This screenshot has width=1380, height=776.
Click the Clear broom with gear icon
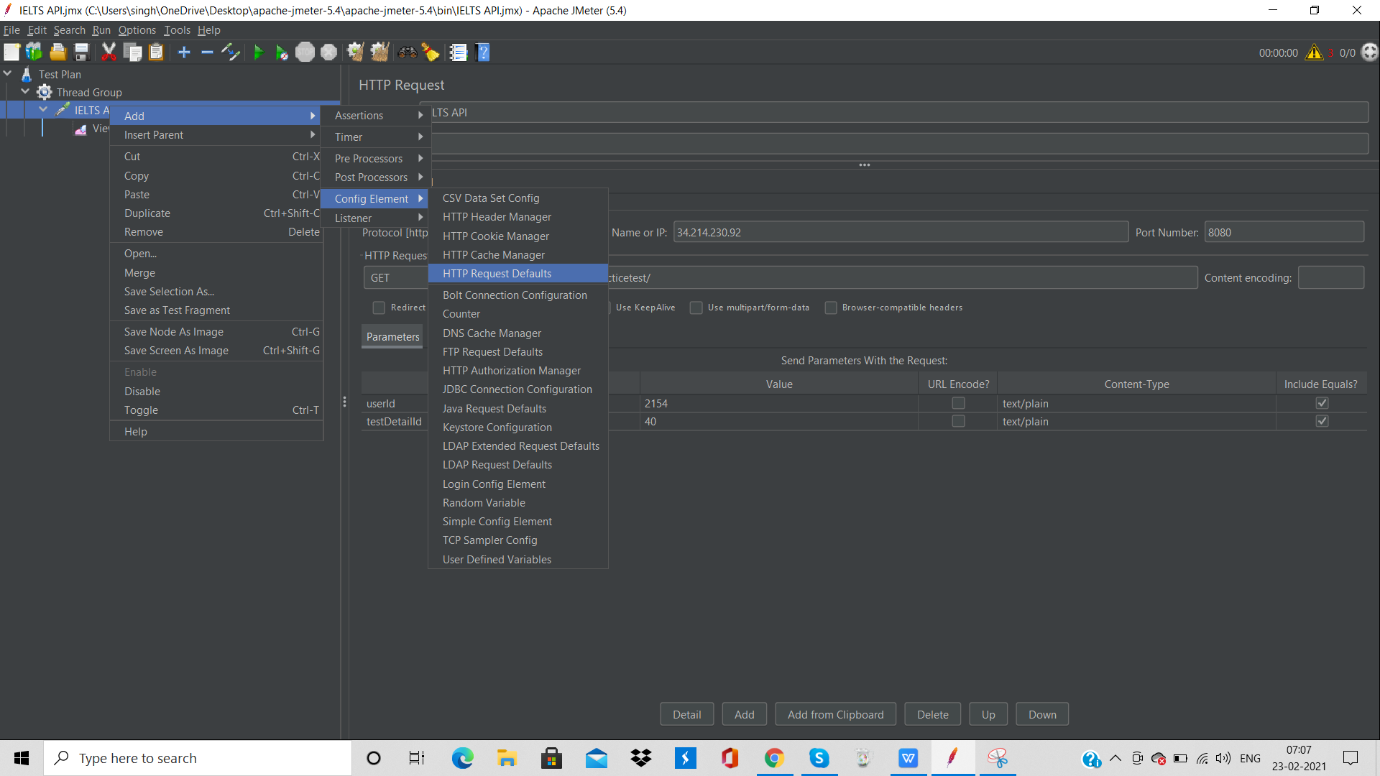355,52
